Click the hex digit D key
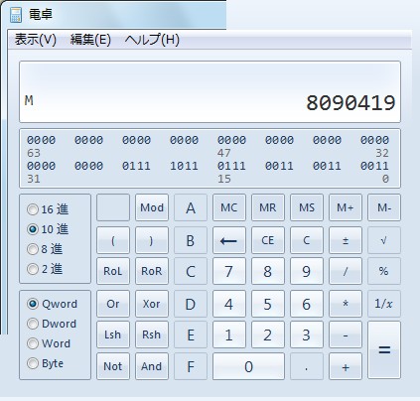 pyautogui.click(x=191, y=304)
